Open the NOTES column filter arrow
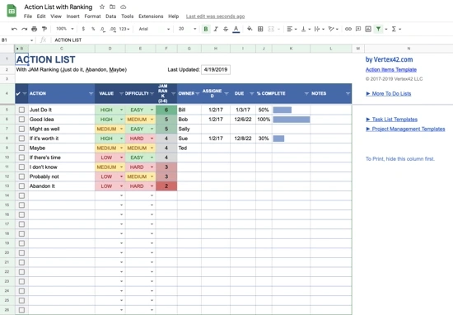The image size is (453, 315). [x=348, y=94]
